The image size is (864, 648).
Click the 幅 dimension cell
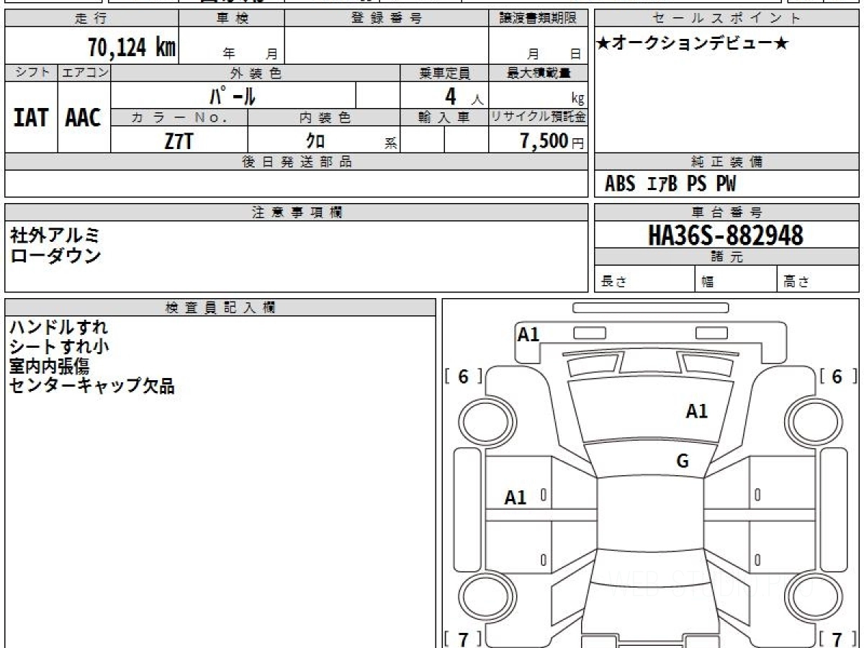(x=737, y=279)
